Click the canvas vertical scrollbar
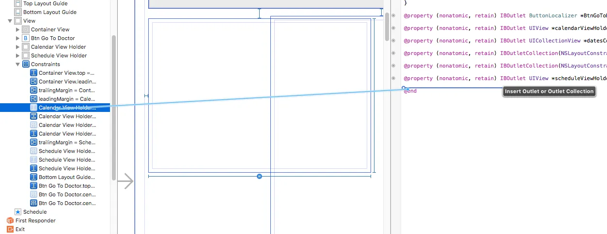 coord(387,26)
